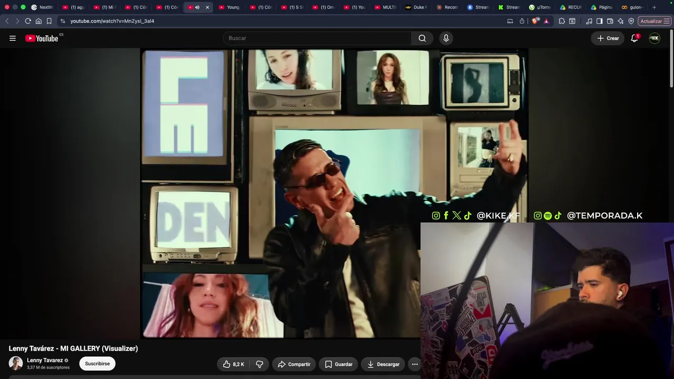Image resolution: width=674 pixels, height=379 pixels.
Task: Open the Lenny Tavarez channel name link
Action: coord(45,361)
